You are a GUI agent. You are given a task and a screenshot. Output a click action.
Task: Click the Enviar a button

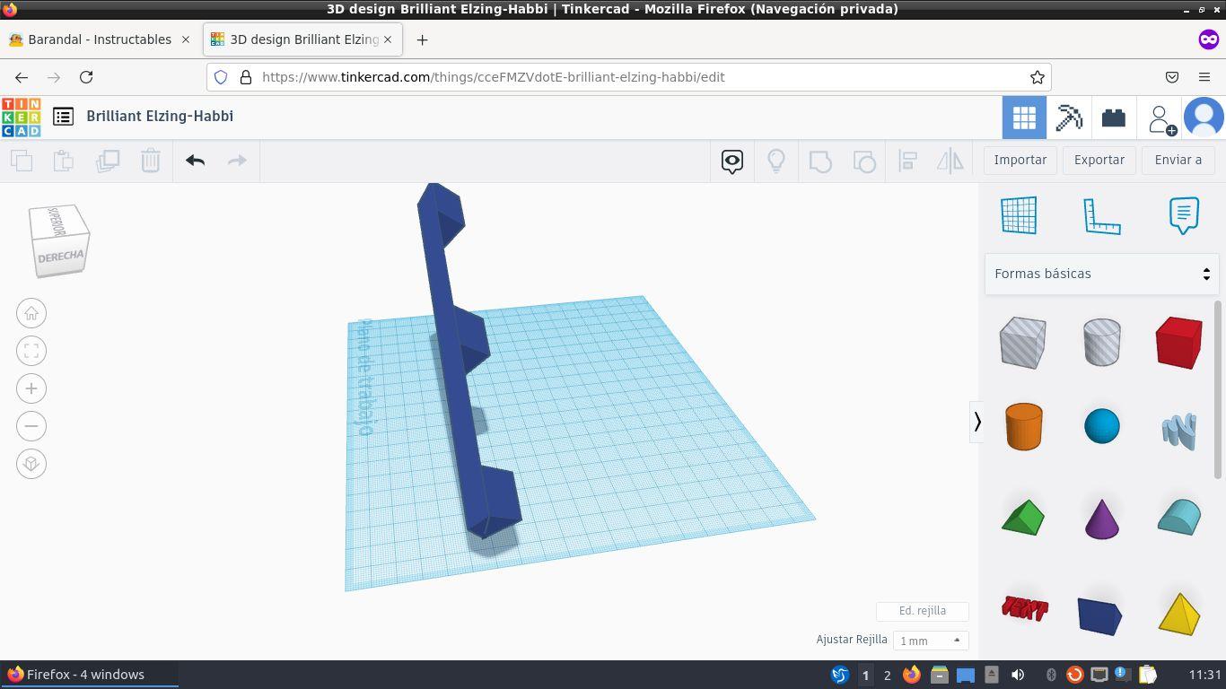1178,160
